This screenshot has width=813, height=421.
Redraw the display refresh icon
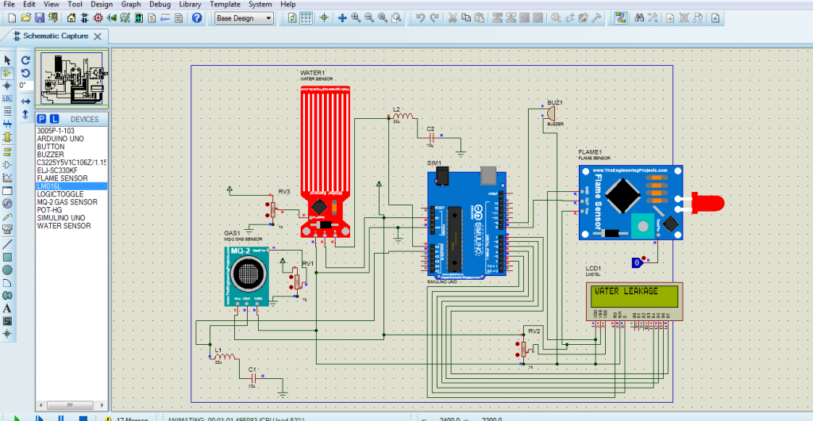[292, 18]
